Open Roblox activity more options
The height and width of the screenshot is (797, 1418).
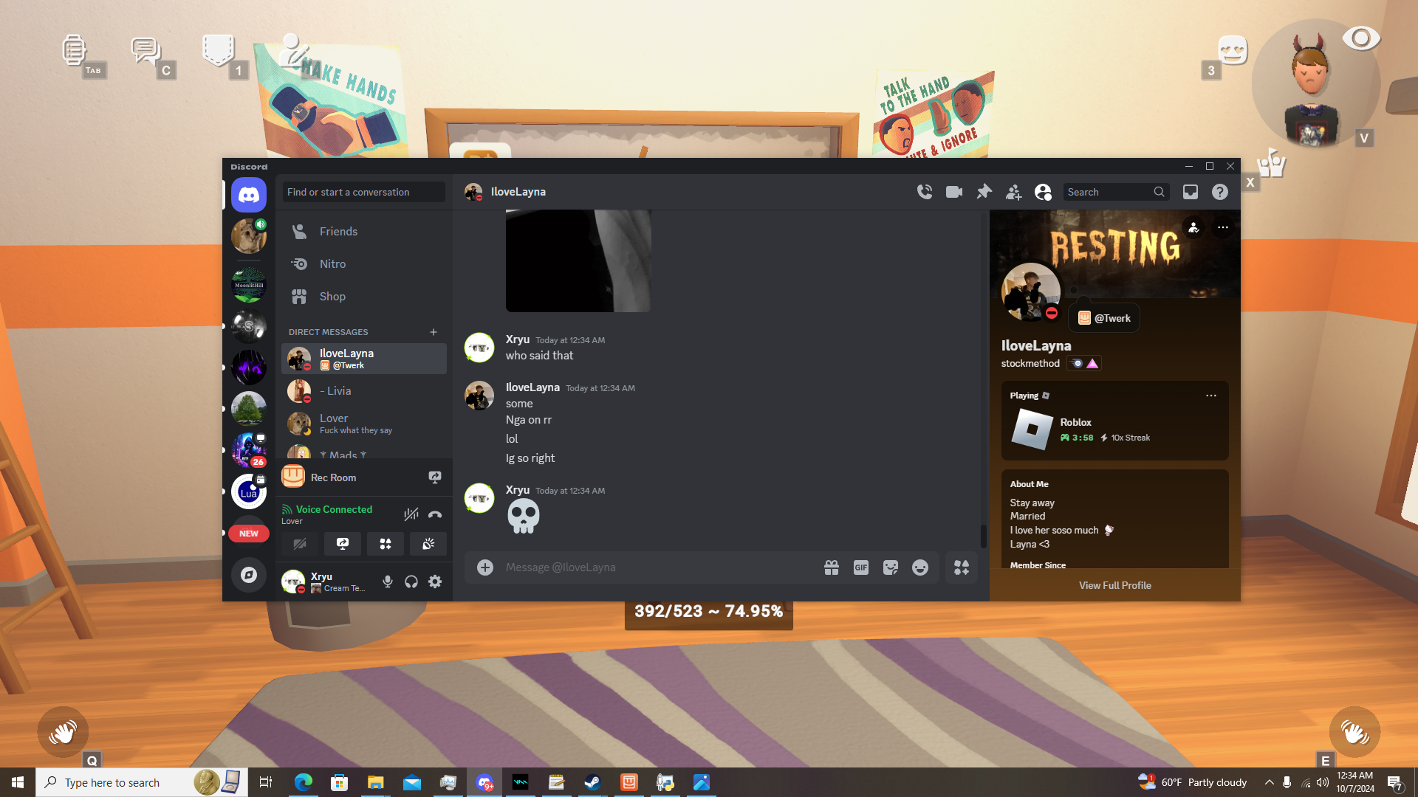click(1211, 396)
